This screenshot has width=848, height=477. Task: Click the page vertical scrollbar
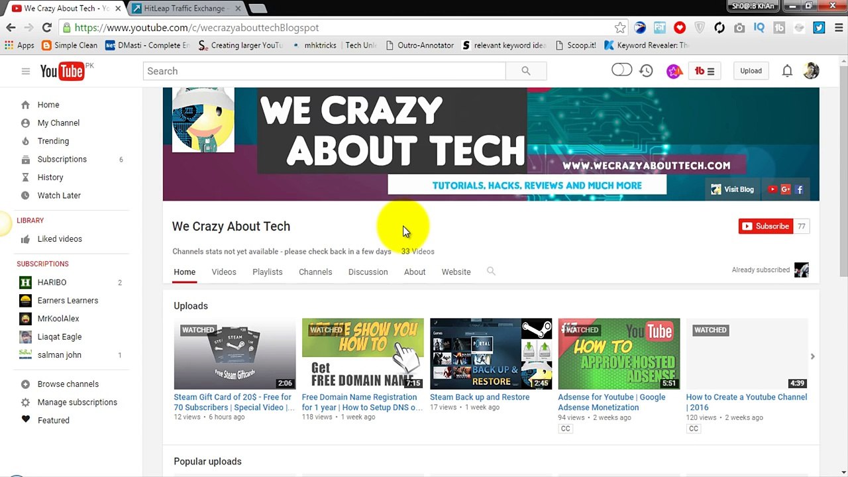coord(843,172)
